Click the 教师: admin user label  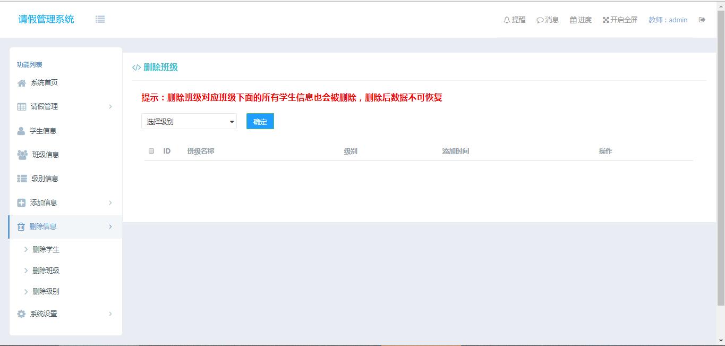[668, 20]
